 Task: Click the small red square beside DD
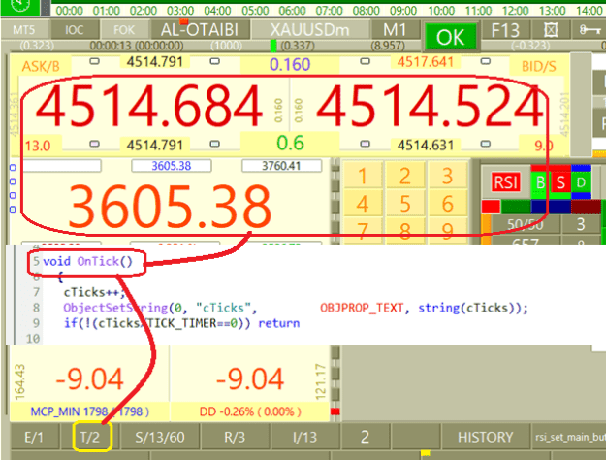point(335,411)
